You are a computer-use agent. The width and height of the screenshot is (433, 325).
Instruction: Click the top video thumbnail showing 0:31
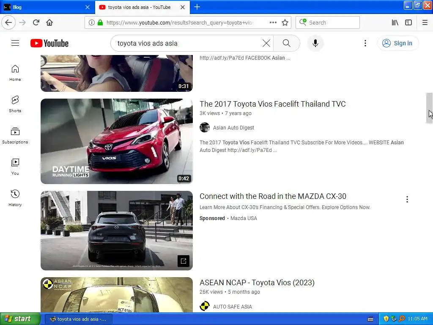tap(117, 73)
